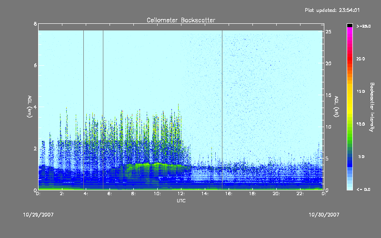Click the left y-axis label '6'

pos(35,65)
